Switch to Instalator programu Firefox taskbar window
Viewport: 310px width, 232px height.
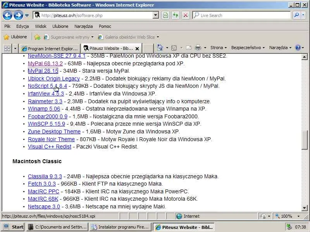point(121,227)
